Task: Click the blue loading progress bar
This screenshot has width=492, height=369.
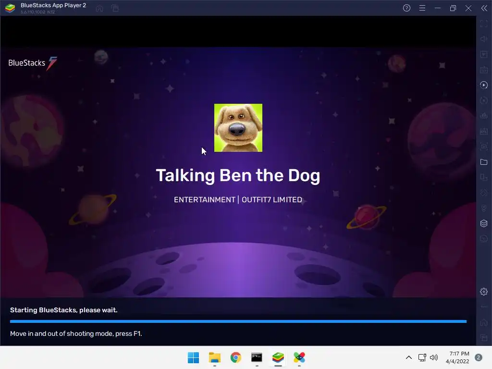Action: coord(238,321)
